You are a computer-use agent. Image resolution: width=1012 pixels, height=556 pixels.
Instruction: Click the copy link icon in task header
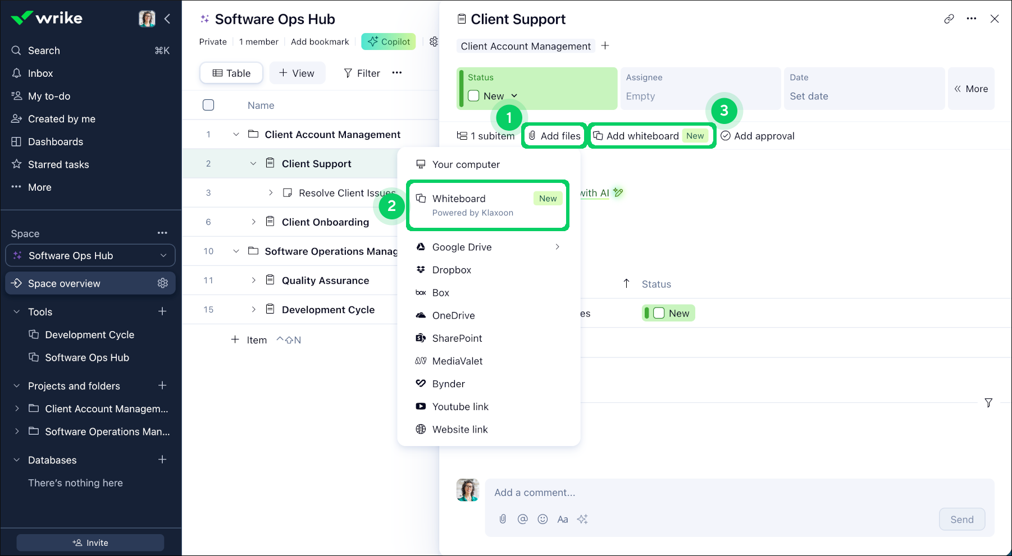coord(949,19)
